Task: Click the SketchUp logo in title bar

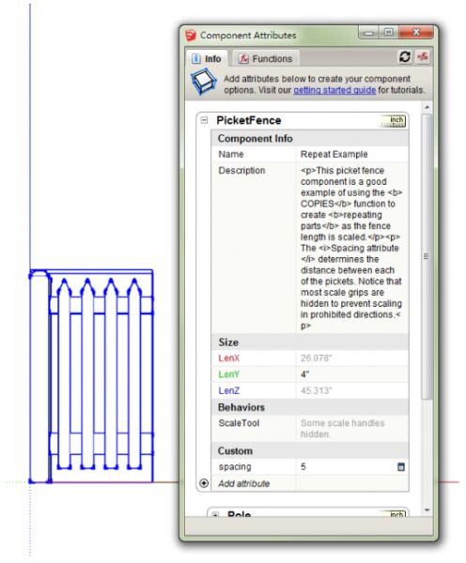Action: (191, 36)
